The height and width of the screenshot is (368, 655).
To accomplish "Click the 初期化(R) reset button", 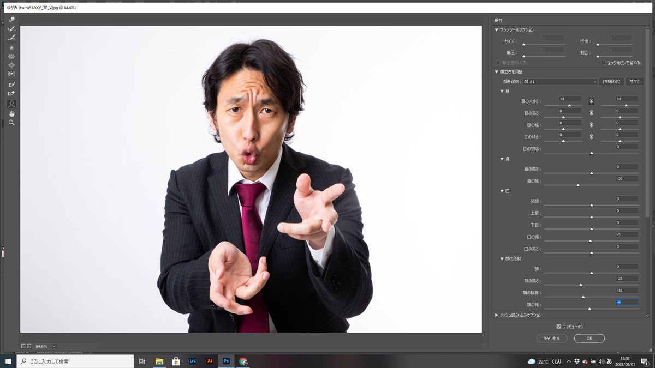I will coord(612,81).
